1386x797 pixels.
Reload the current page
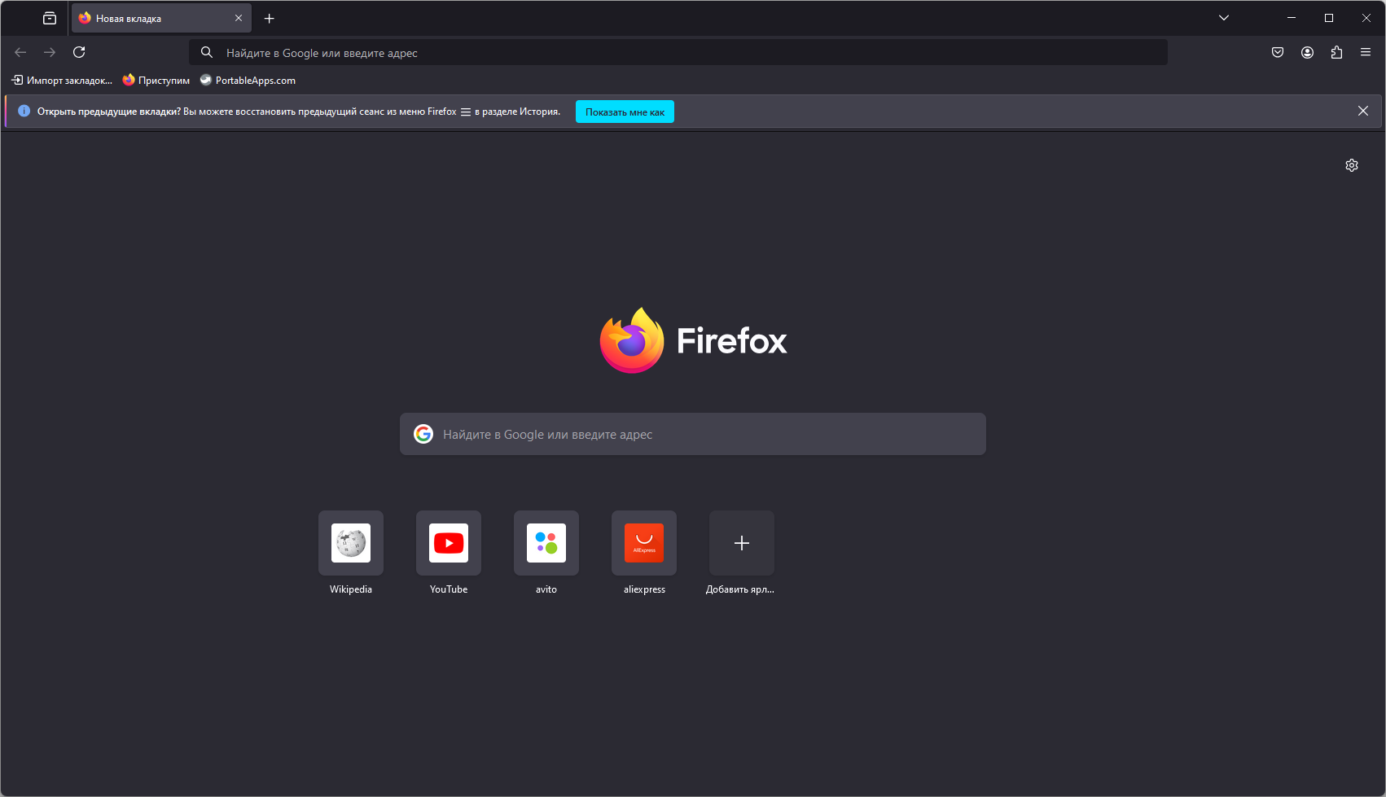click(x=79, y=52)
